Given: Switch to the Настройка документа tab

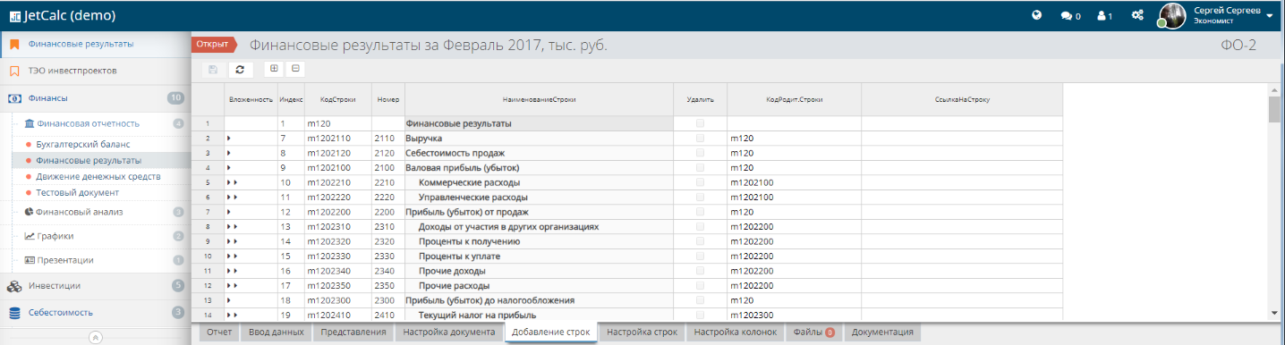Looking at the screenshot, I should click(449, 332).
